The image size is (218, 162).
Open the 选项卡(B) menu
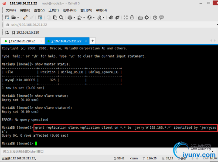tap(70, 10)
